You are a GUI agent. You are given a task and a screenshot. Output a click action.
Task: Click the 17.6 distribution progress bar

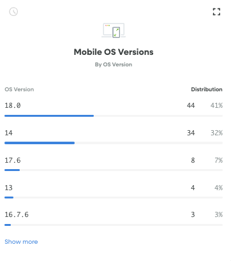(x=114, y=170)
